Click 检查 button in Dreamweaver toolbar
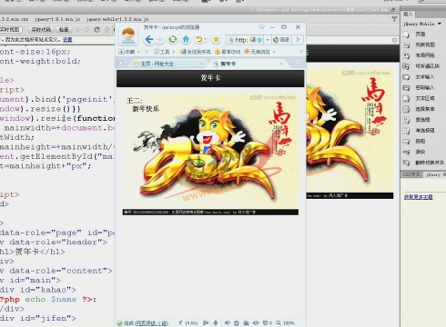 coord(64,29)
